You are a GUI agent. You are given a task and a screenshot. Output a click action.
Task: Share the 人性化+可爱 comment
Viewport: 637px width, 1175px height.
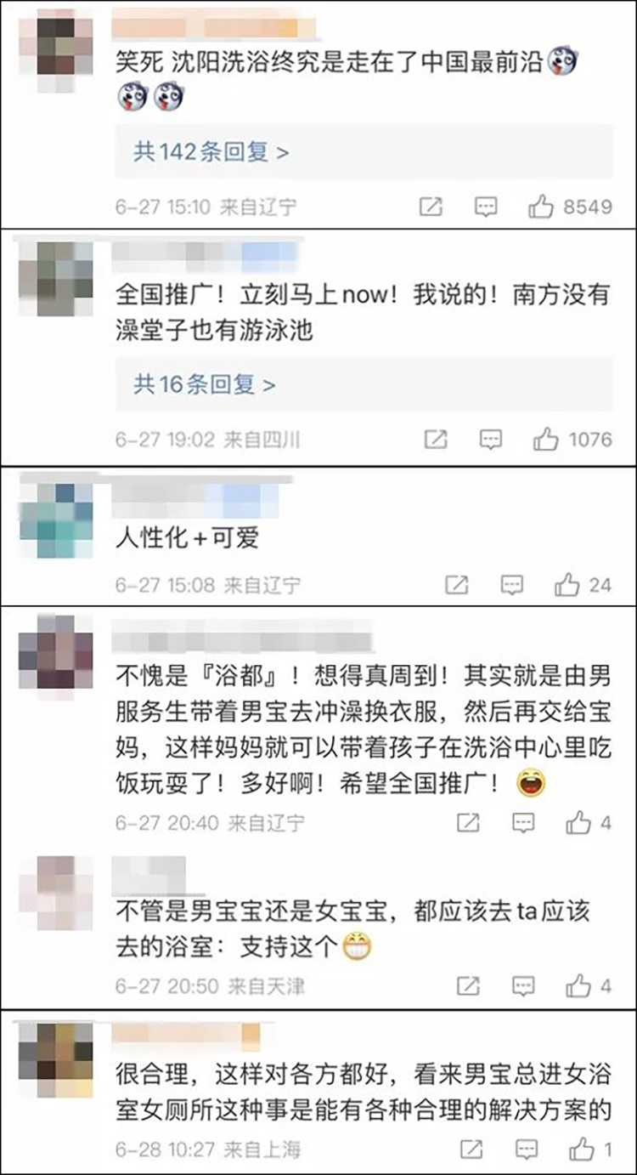(457, 585)
